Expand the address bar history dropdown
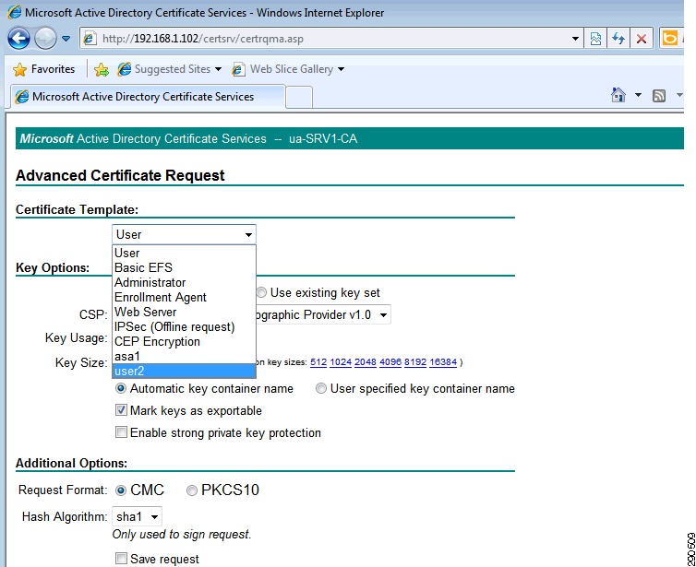The width and height of the screenshot is (696, 567). (x=575, y=39)
